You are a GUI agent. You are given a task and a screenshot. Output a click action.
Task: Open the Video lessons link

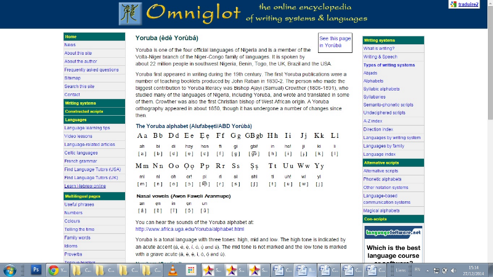click(78, 136)
